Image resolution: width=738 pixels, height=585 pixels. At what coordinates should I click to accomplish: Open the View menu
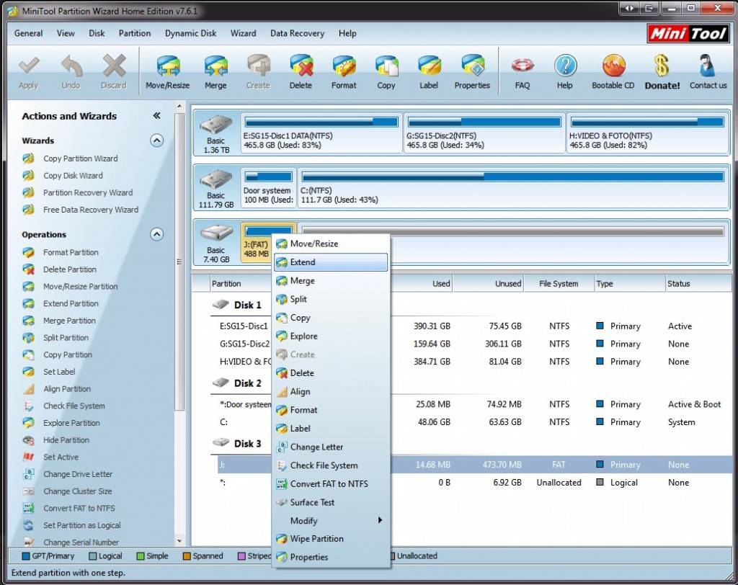pos(66,33)
